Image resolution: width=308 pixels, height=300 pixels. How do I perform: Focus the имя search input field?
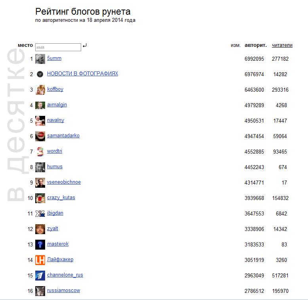58,47
